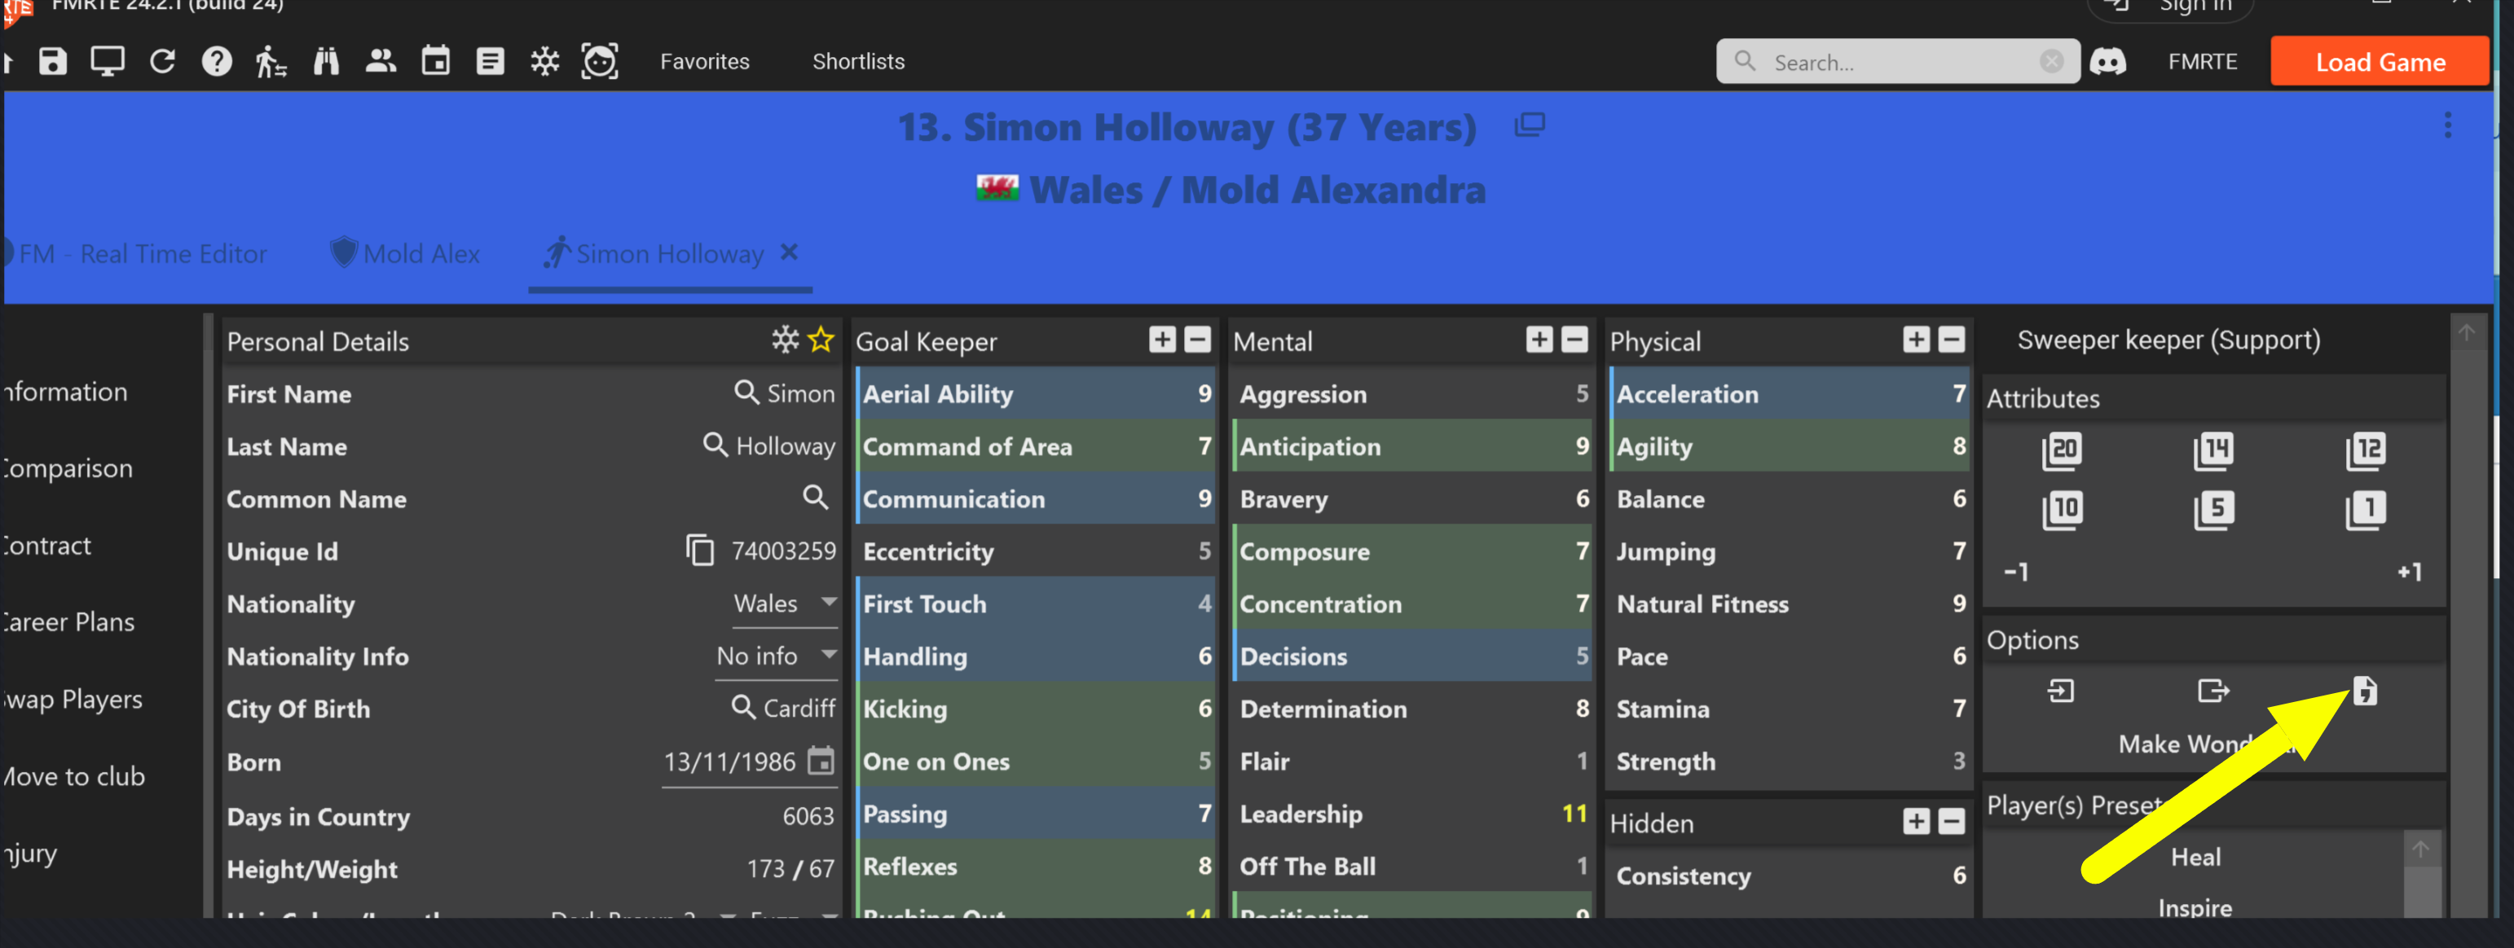The width and height of the screenshot is (2514, 948).
Task: Open the three-dot menu on blue header
Action: 2446,125
